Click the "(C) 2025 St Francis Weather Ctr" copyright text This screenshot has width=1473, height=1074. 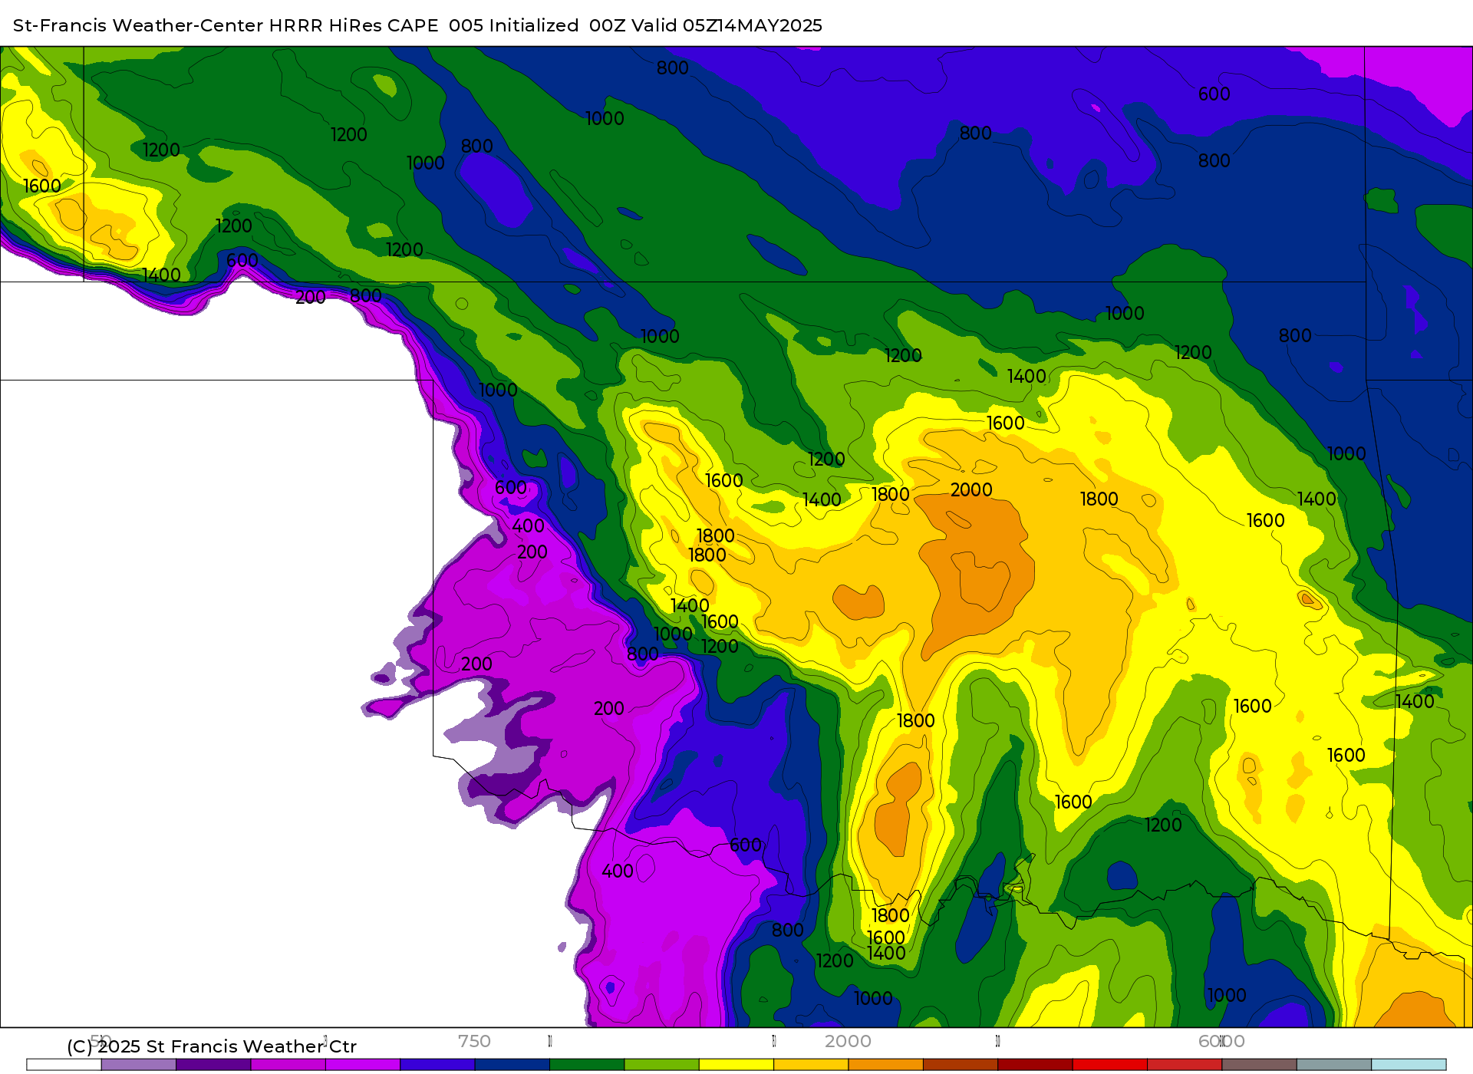pos(212,1046)
